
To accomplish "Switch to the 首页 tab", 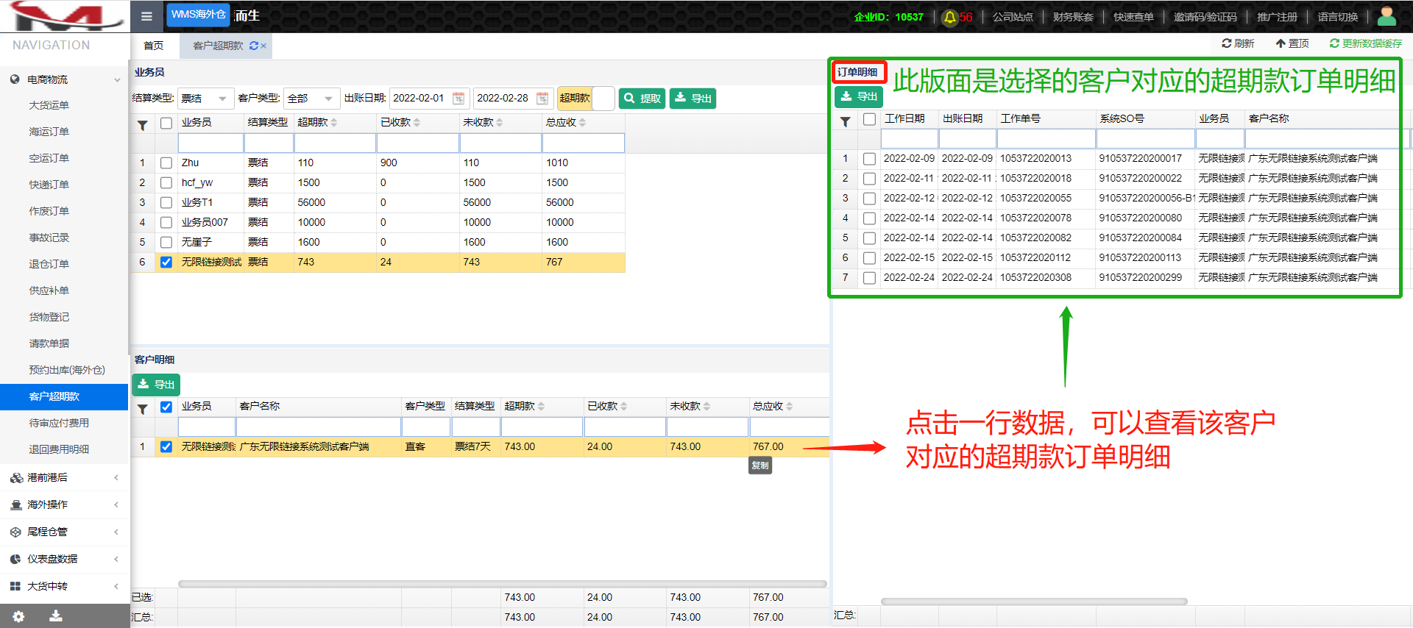I will [153, 46].
